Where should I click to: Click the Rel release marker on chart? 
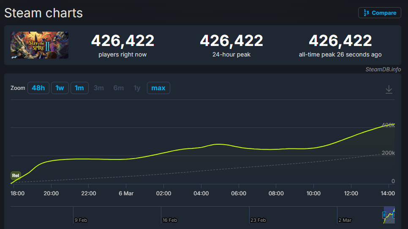coord(16,175)
